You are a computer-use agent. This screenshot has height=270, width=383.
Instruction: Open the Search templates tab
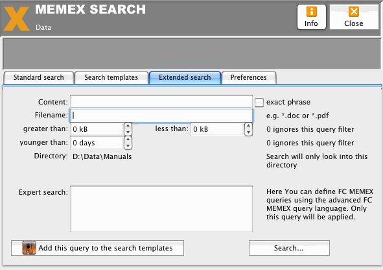[x=111, y=77]
